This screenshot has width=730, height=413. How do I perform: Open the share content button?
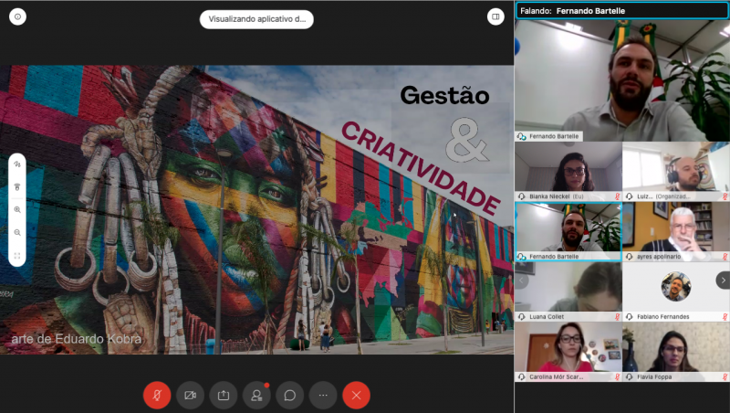tap(224, 396)
